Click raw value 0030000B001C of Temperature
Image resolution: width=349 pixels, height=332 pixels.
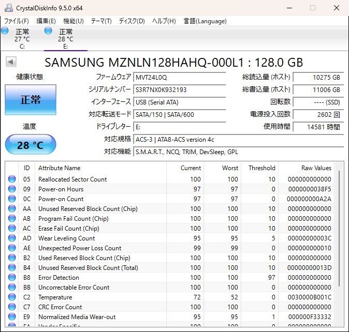click(x=310, y=297)
